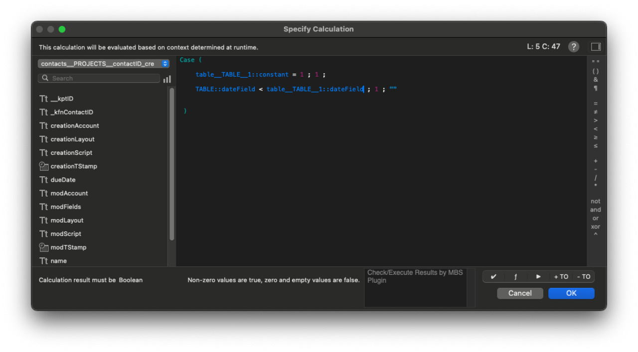Click the checkmark syntax-check button

pos(493,277)
